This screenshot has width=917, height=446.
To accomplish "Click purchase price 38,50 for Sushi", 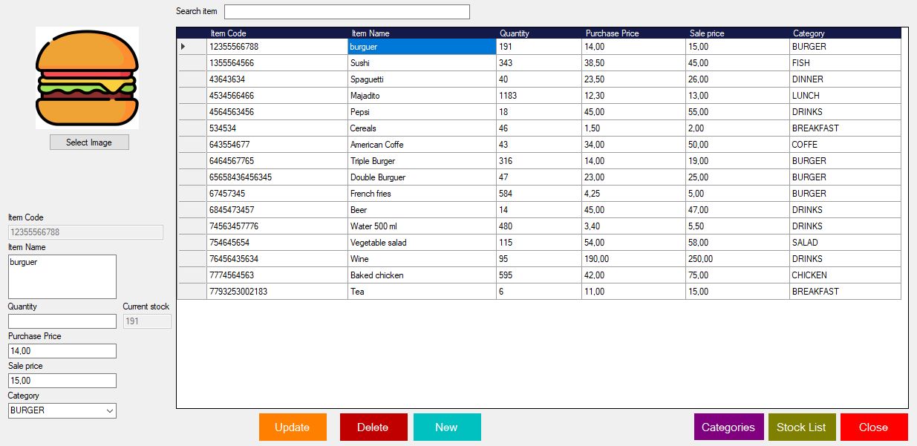I will click(634, 63).
